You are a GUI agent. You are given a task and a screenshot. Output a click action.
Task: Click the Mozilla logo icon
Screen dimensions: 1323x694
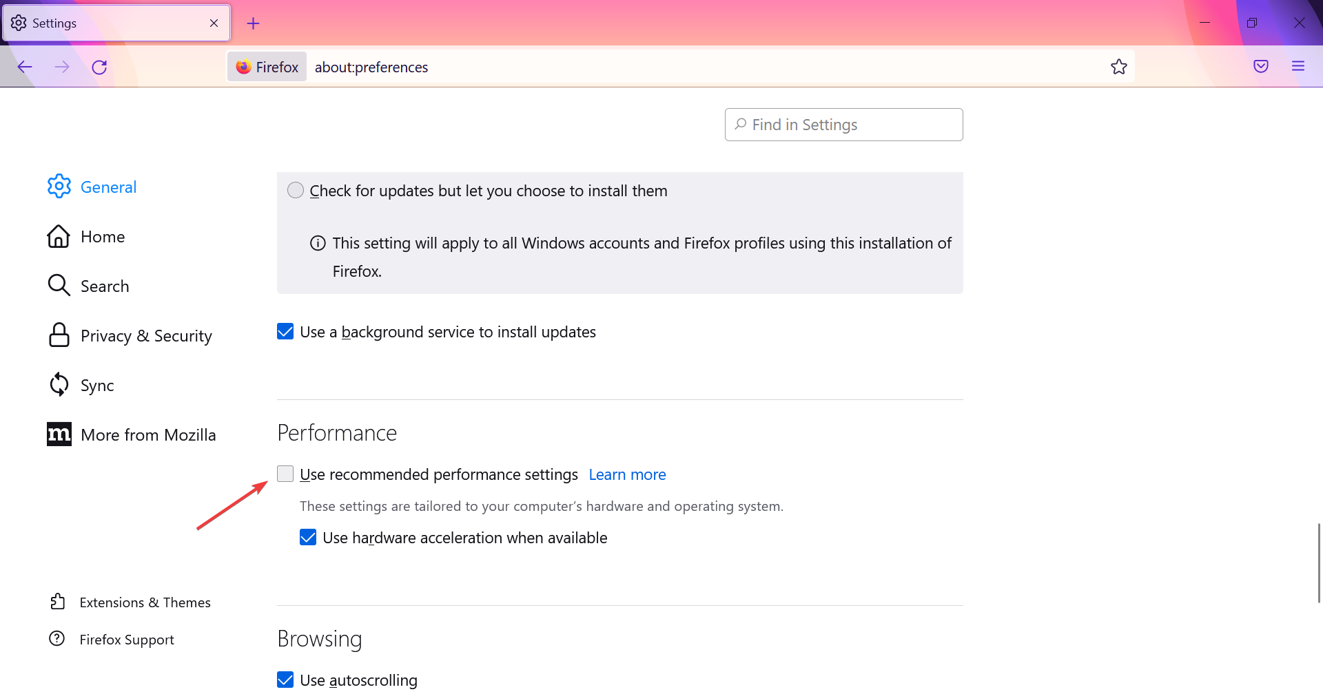[59, 434]
